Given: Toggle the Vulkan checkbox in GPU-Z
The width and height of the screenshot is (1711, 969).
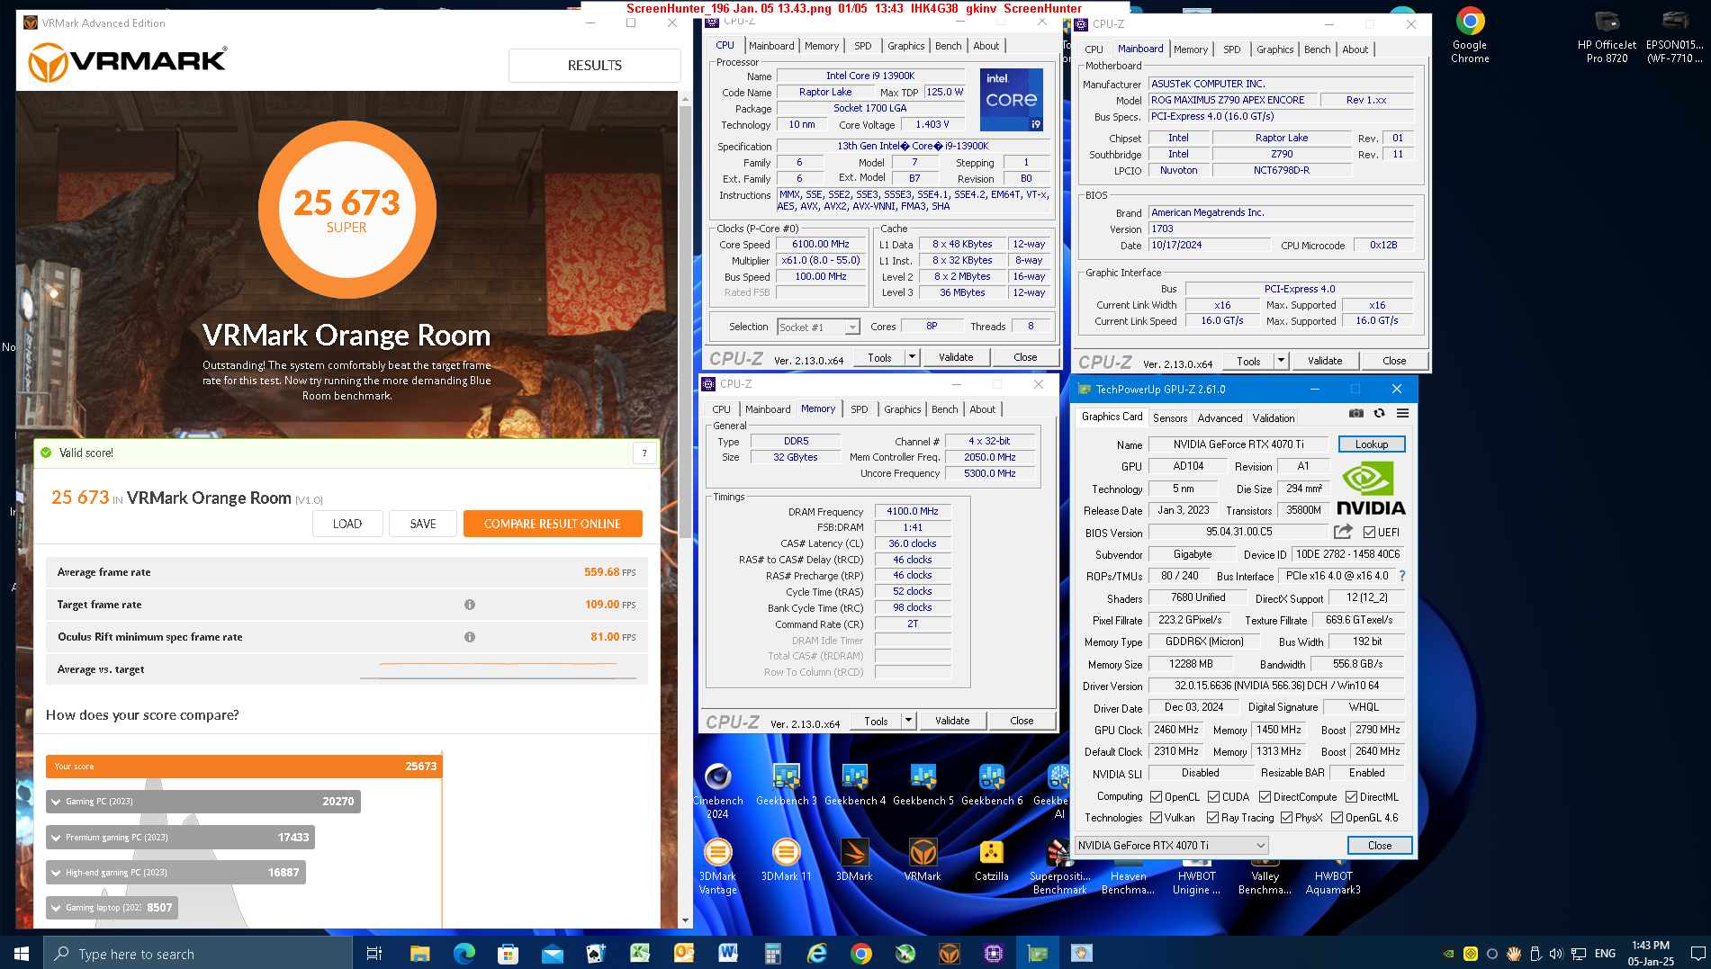Looking at the screenshot, I should tap(1157, 817).
